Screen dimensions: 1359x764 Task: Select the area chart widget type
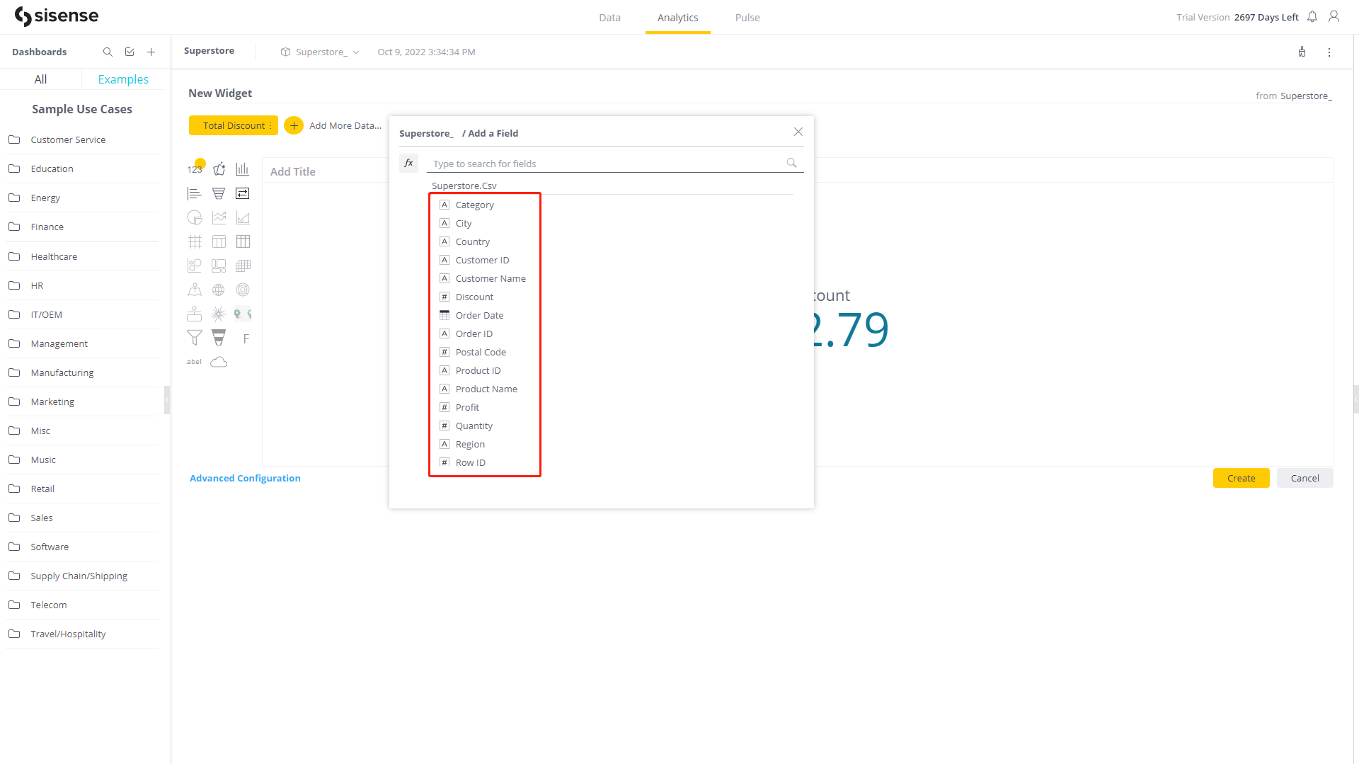coord(243,217)
